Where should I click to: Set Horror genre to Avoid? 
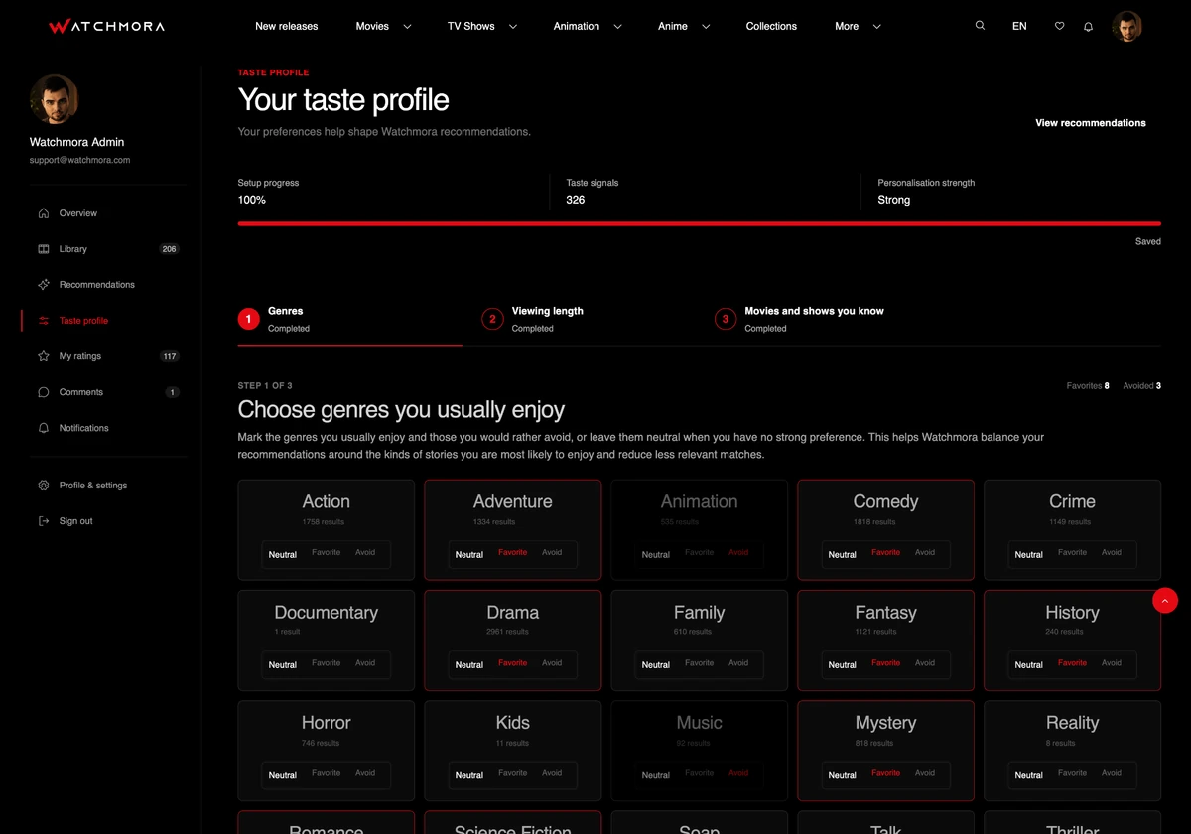pyautogui.click(x=365, y=773)
